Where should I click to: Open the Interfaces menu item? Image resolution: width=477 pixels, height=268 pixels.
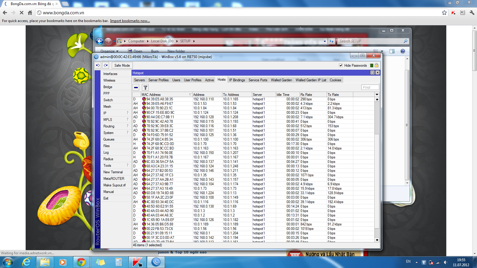[116, 74]
